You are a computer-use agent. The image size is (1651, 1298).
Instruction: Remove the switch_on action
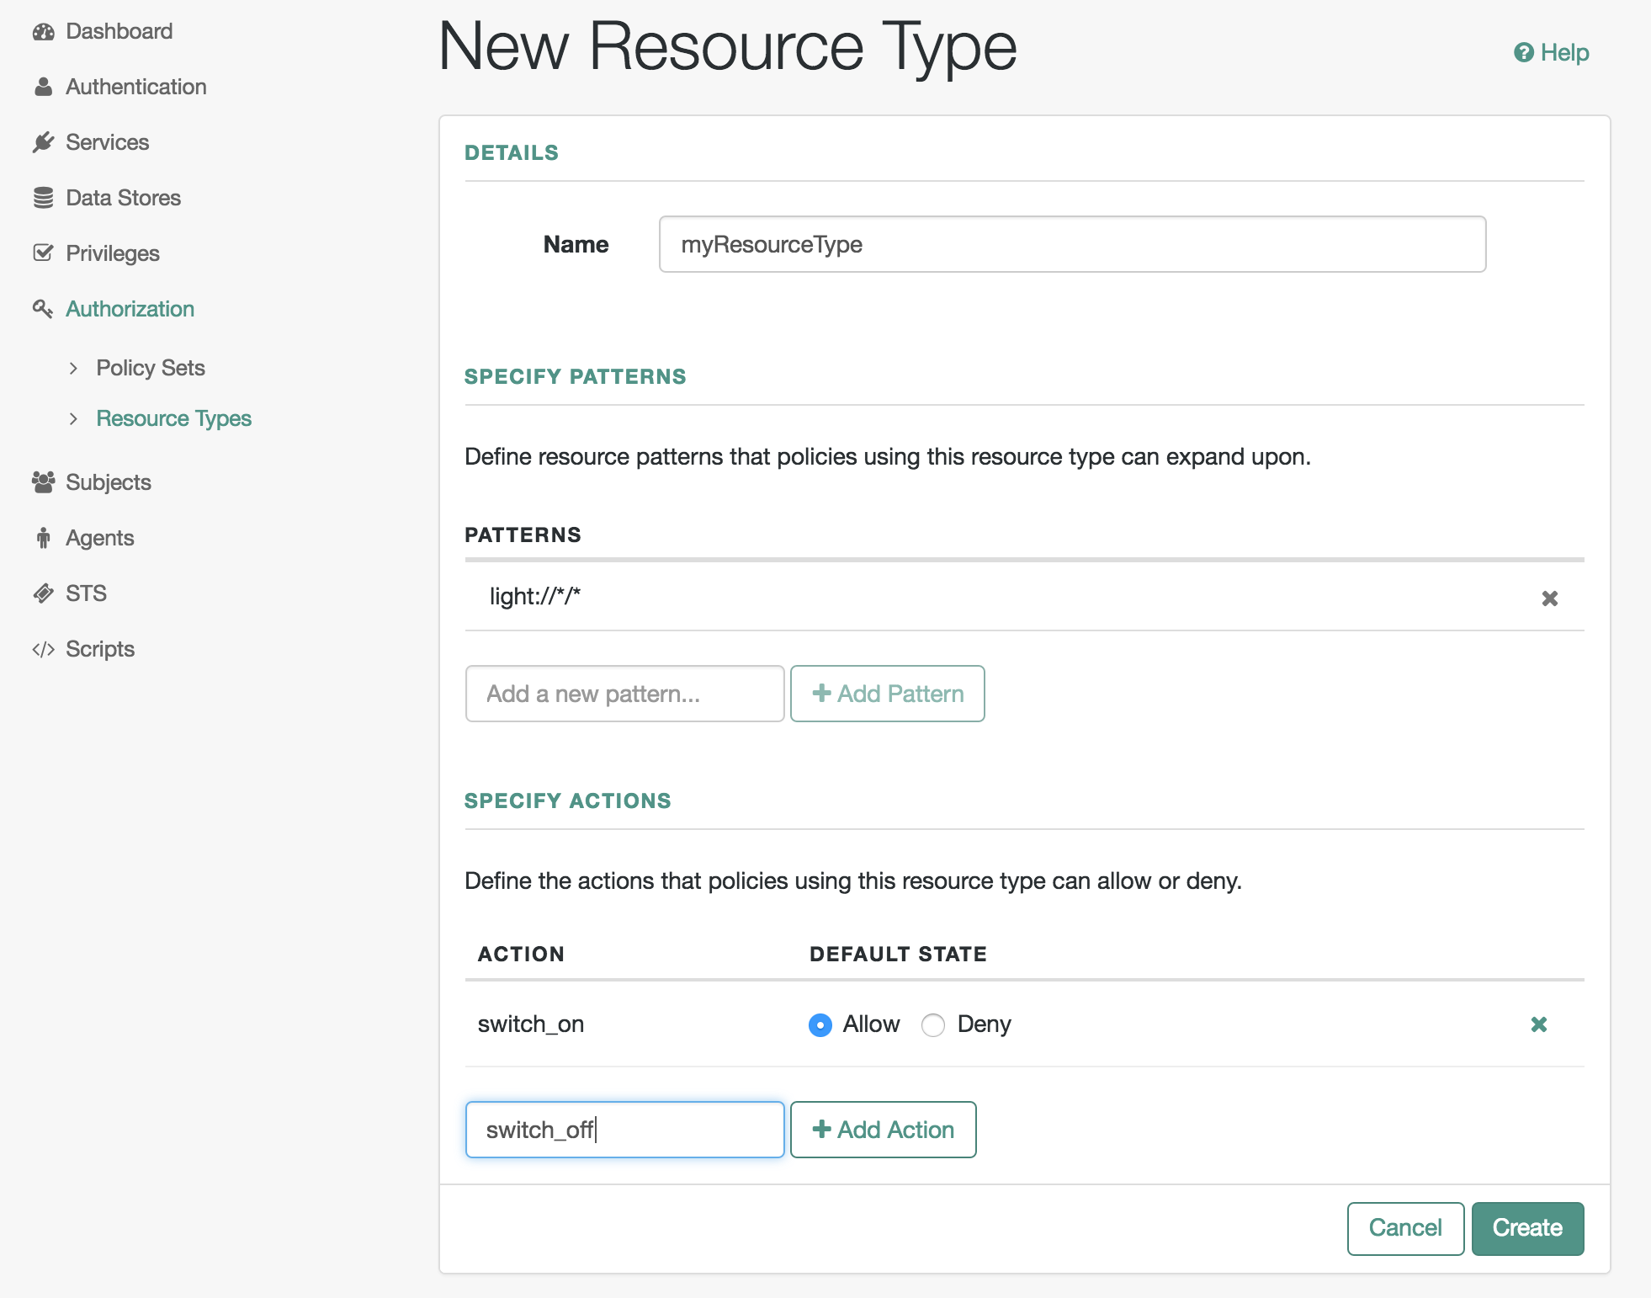1539,1024
